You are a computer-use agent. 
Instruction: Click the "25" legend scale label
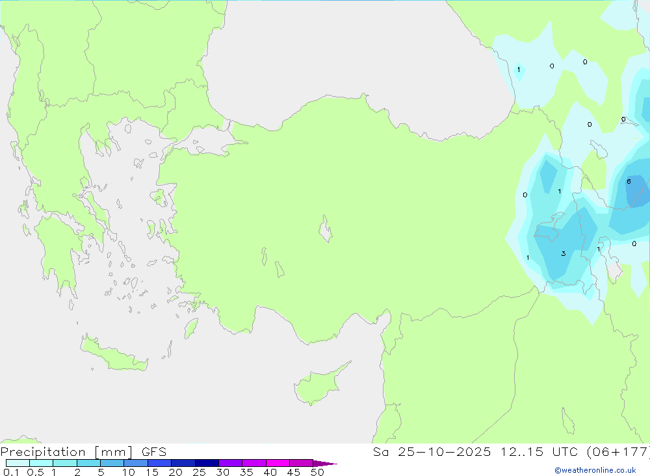200,472
